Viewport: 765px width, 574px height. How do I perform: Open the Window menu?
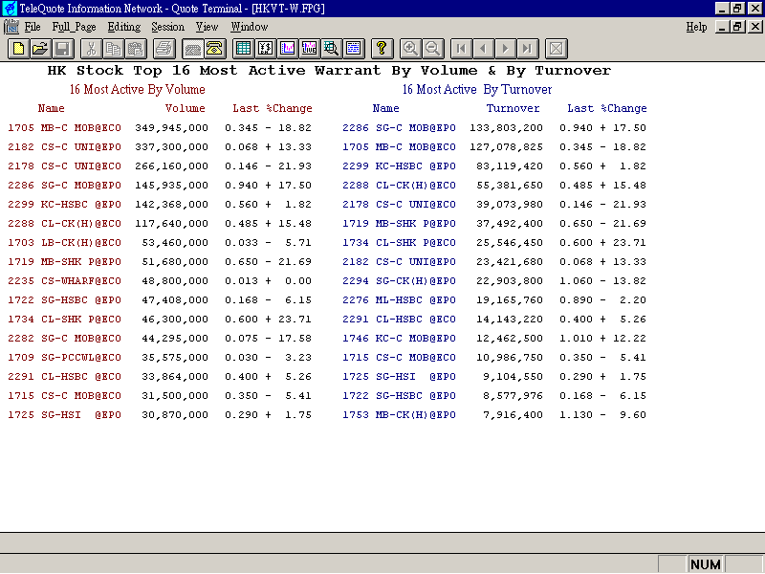250,27
